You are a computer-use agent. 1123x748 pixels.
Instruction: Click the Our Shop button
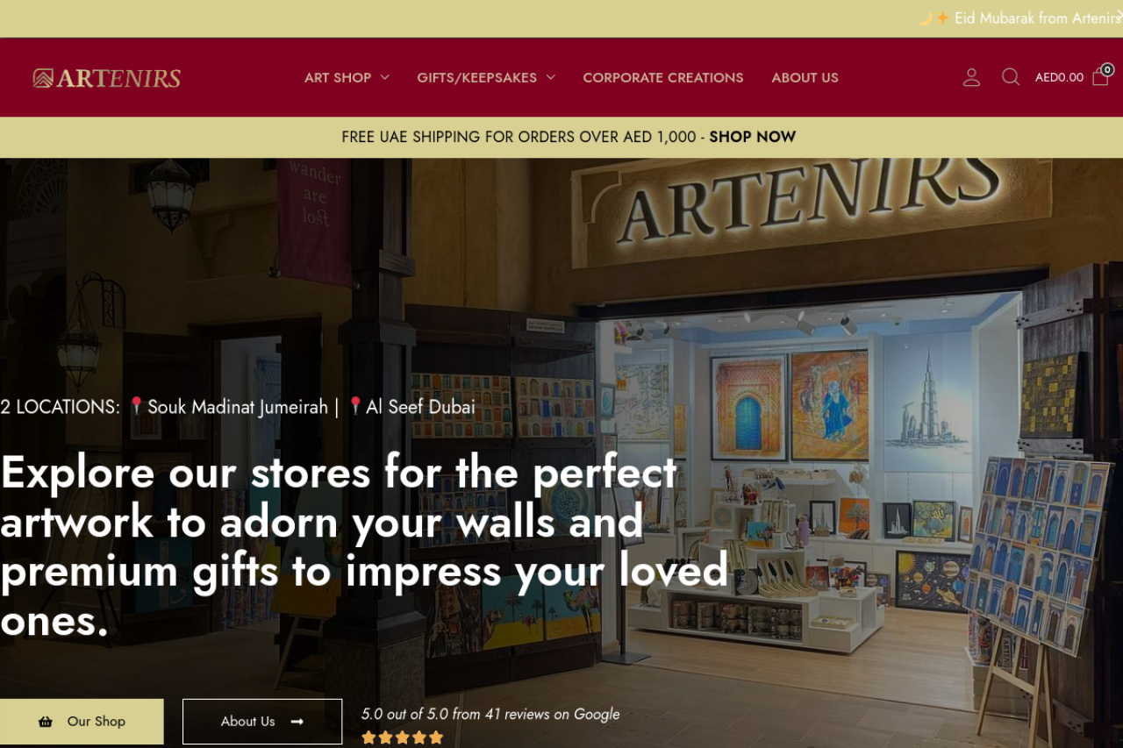pyautogui.click(x=82, y=722)
